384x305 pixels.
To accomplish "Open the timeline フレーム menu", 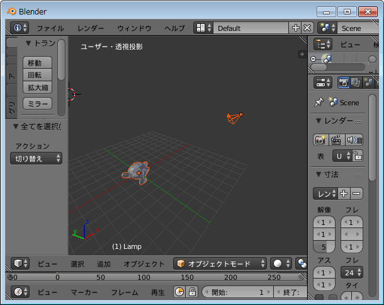I will coord(125,292).
